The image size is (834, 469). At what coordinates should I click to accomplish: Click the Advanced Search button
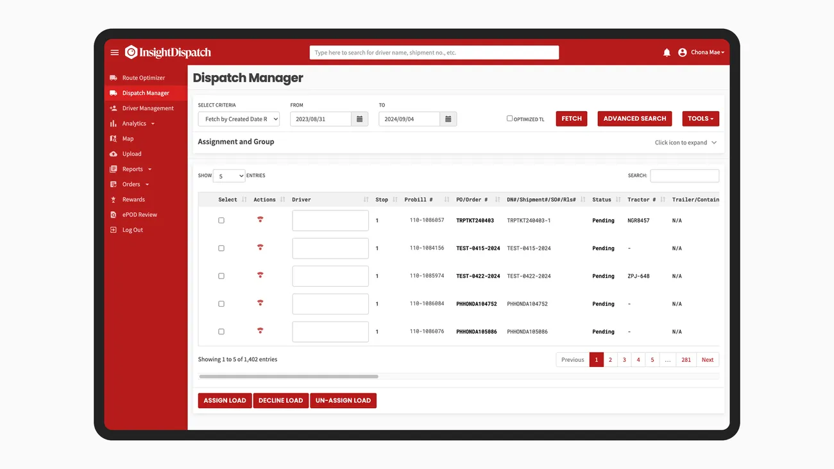click(634, 119)
